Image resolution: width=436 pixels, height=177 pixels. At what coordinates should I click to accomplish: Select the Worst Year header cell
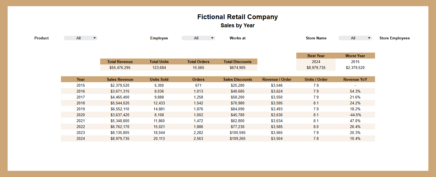tap(355, 56)
